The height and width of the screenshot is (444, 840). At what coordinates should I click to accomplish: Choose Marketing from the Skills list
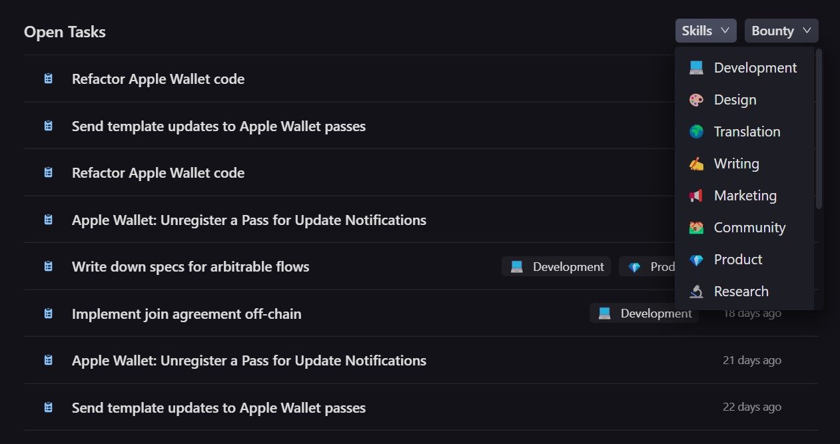[x=745, y=196]
